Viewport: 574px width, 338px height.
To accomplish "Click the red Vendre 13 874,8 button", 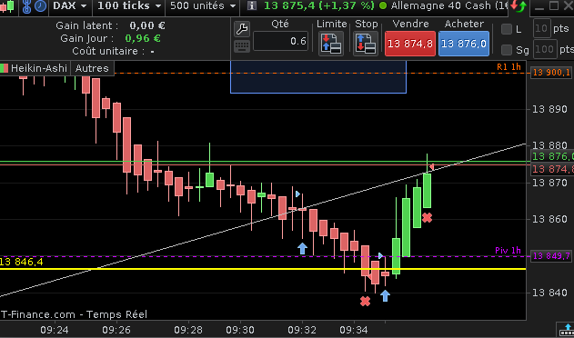I will pyautogui.click(x=410, y=44).
